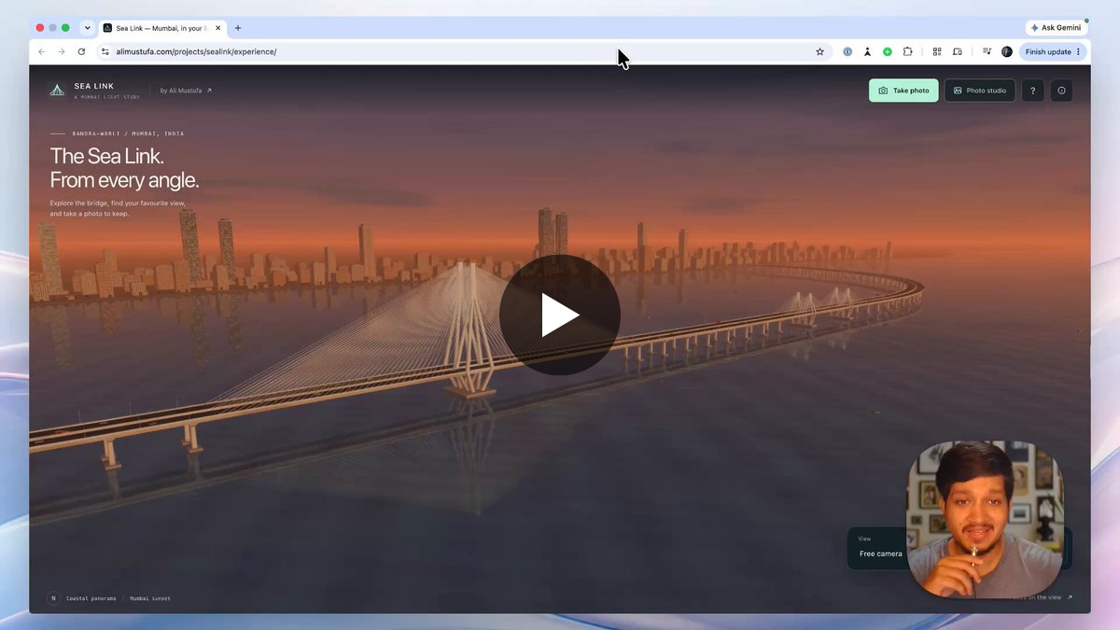Screen dimensions: 1120x630
Task: Click the N compass indicator
Action: coord(53,598)
